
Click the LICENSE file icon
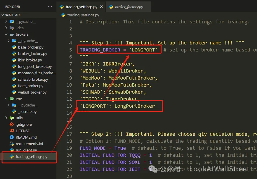click(x=12, y=131)
